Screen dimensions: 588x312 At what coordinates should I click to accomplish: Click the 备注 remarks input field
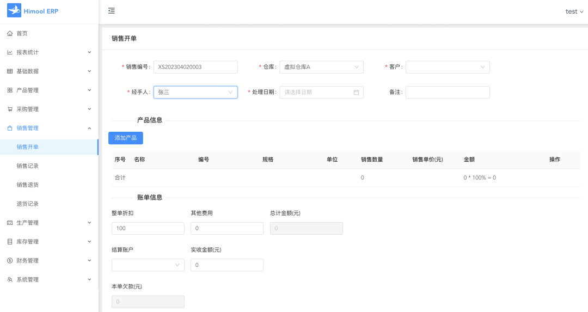[x=448, y=93]
